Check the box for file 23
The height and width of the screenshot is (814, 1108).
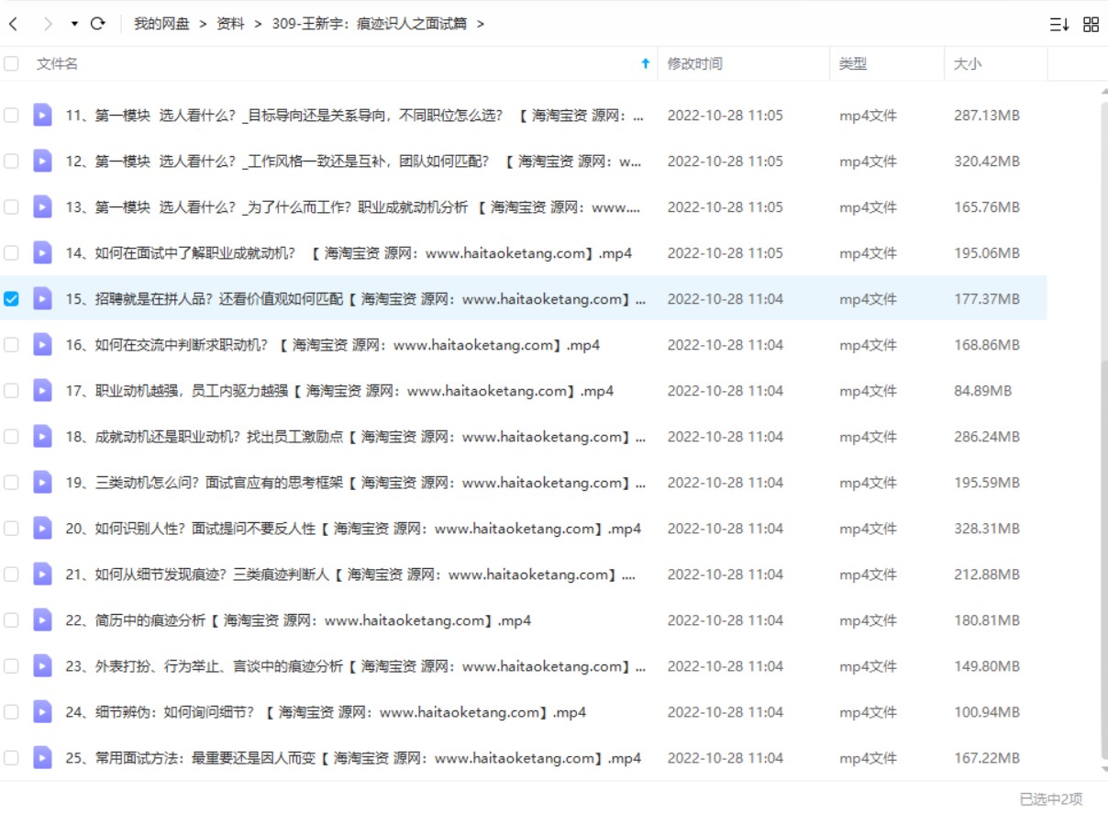pos(11,665)
